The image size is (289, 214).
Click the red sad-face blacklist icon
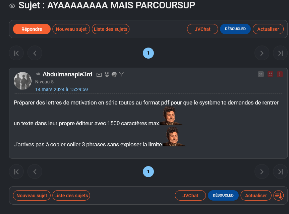[x=270, y=74]
